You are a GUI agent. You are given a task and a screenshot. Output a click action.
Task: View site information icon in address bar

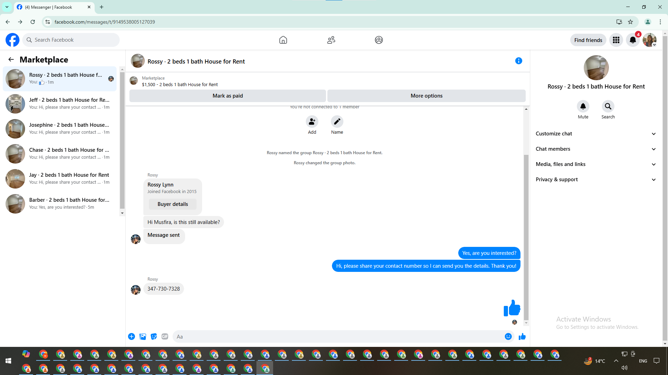click(x=48, y=22)
